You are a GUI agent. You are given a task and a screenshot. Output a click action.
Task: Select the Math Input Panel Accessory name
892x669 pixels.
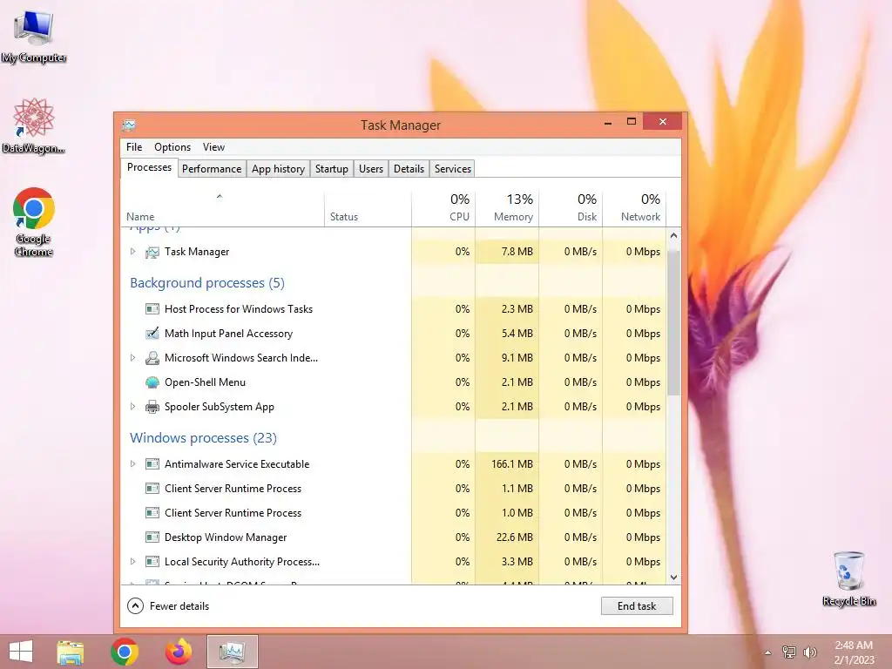coord(229,334)
